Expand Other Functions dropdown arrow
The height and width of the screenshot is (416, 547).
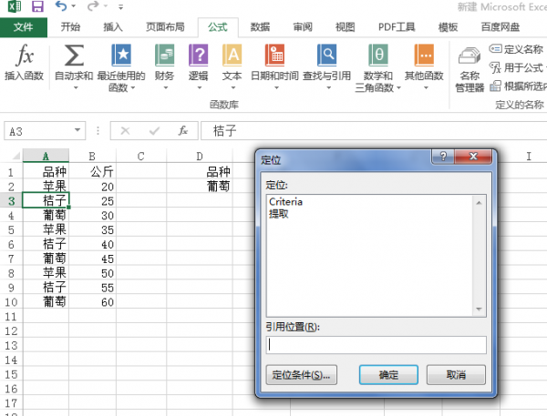point(426,87)
